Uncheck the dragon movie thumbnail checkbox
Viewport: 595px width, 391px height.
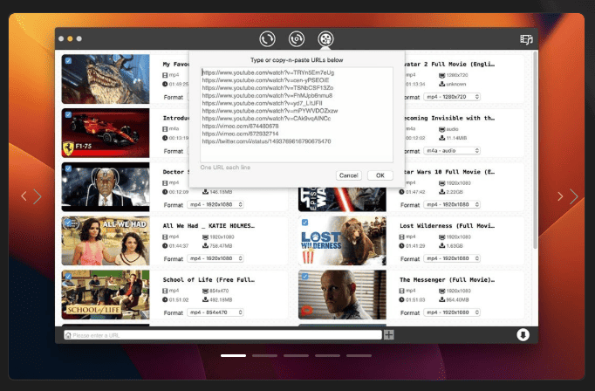coord(68,61)
